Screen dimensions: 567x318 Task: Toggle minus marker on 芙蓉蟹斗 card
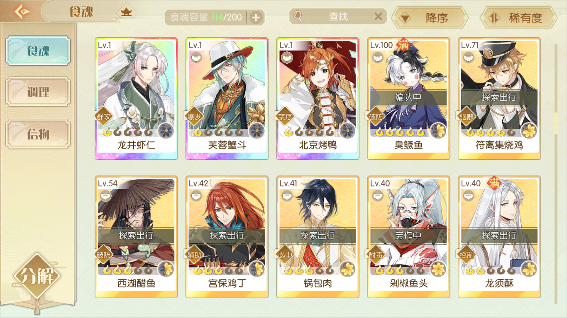[x=195, y=58]
